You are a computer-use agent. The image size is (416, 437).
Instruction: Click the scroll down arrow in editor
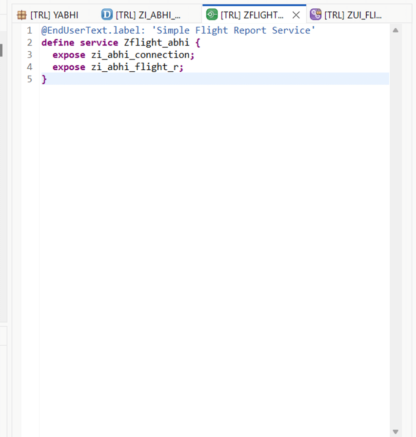coord(396,432)
